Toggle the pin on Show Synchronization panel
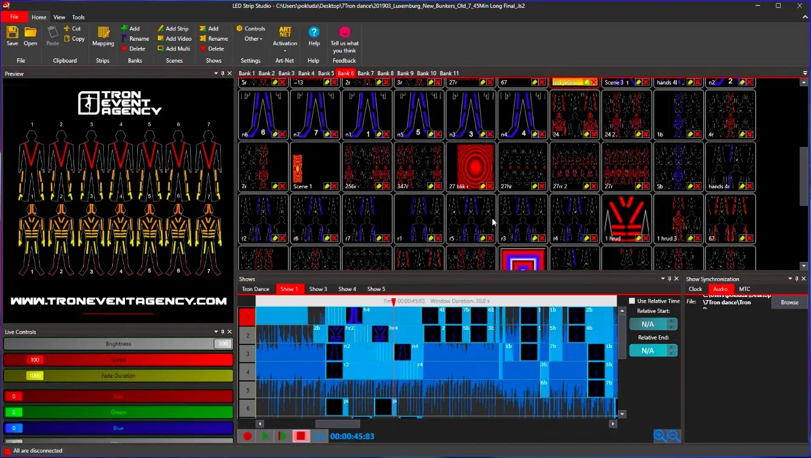811x458 pixels. [x=798, y=279]
